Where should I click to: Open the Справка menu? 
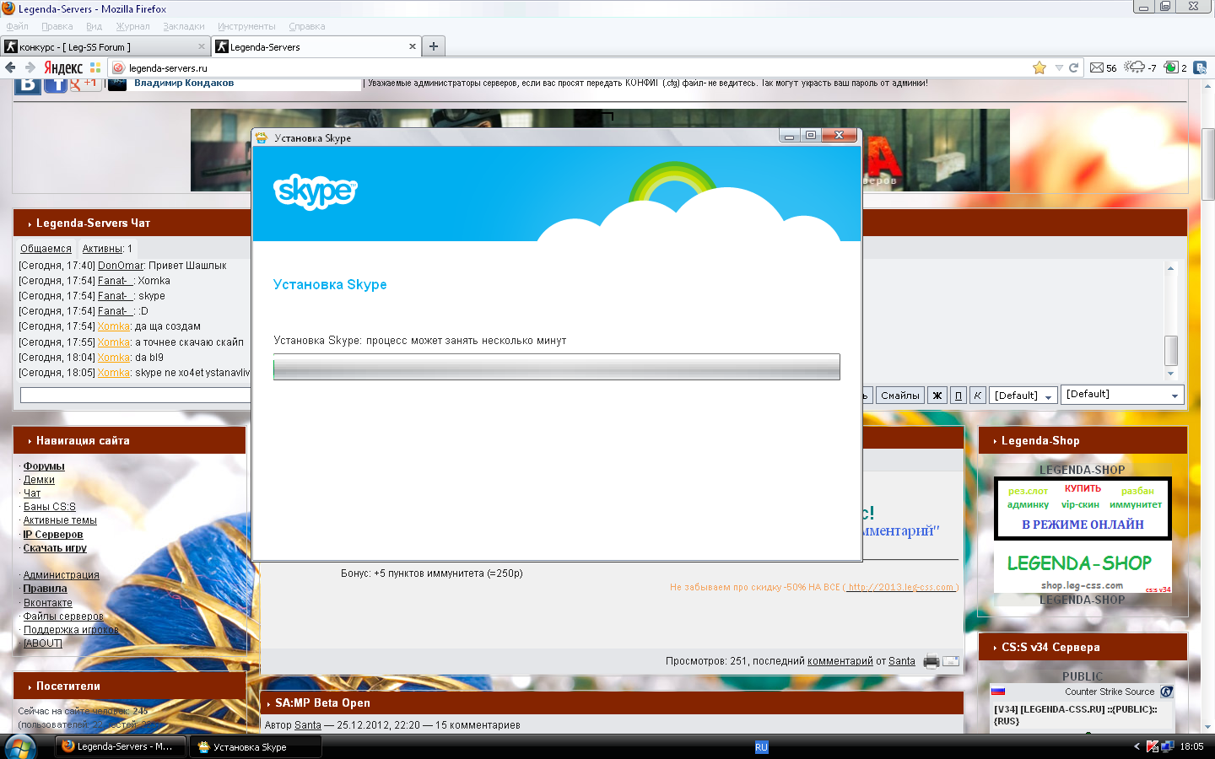tap(306, 26)
